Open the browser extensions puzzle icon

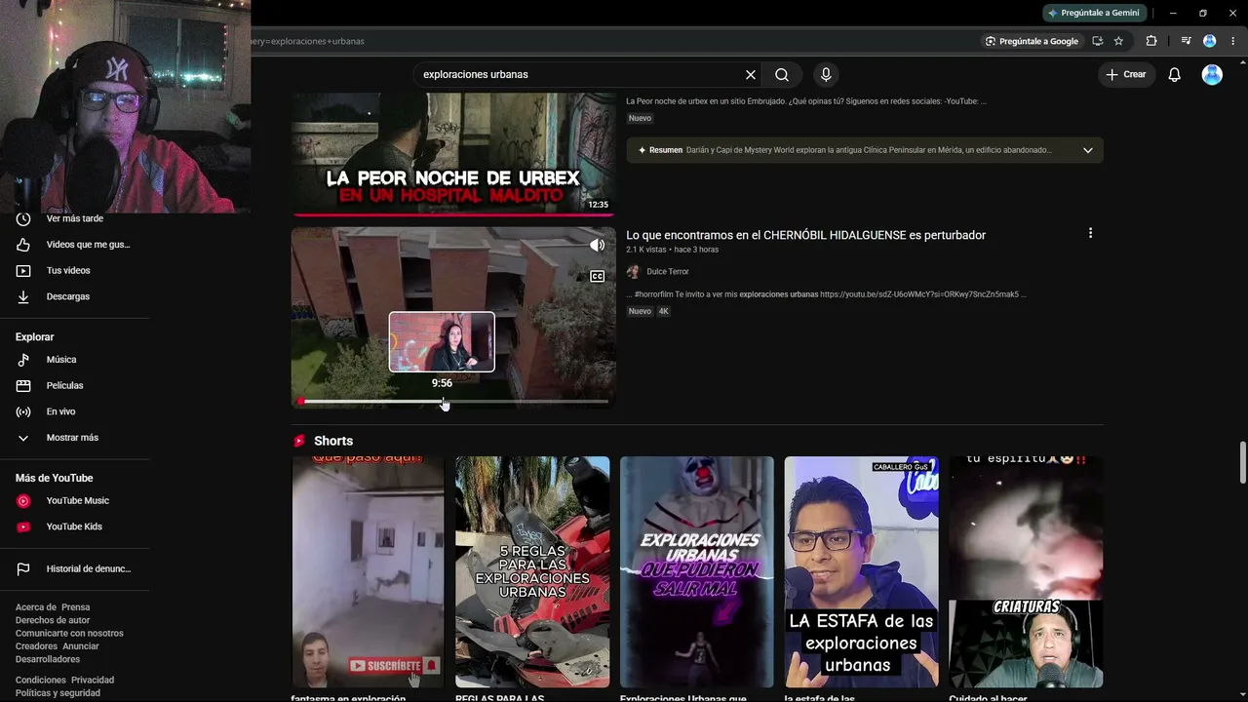pyautogui.click(x=1151, y=41)
